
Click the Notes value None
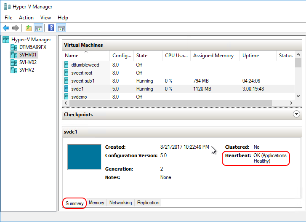[166, 177]
